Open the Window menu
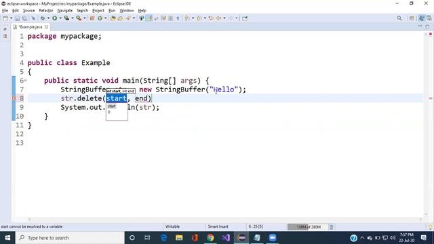This screenshot has width=434, height=244. tap(127, 11)
